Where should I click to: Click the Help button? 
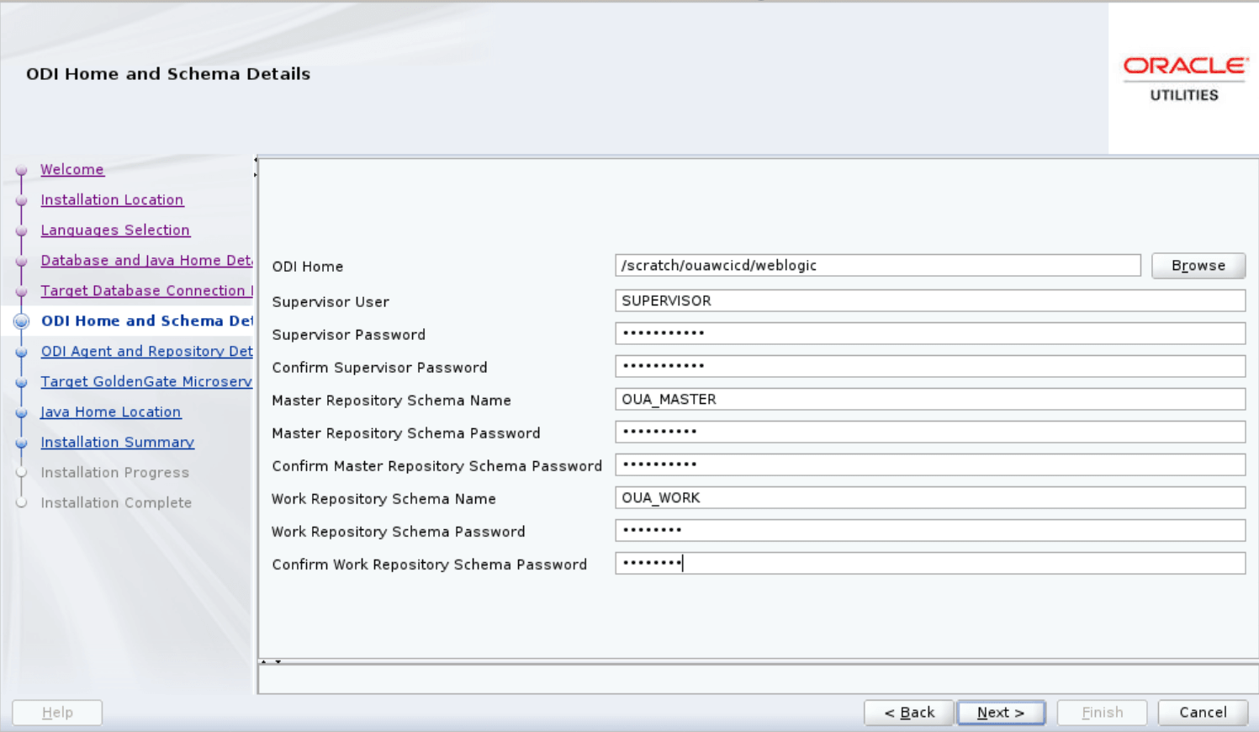(x=57, y=713)
